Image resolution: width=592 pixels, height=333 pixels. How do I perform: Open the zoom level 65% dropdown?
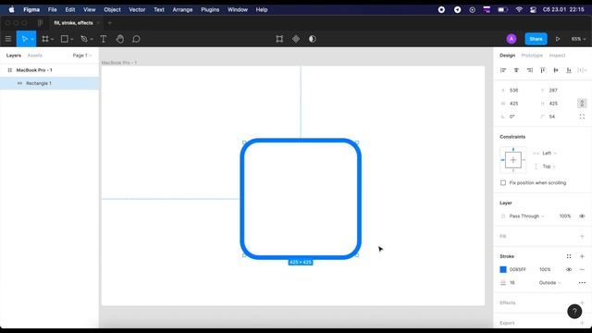578,39
